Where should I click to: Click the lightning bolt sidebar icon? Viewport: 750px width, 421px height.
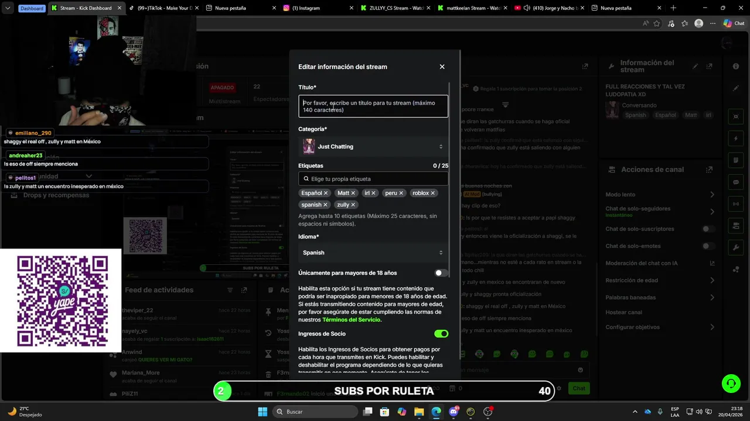(x=736, y=139)
